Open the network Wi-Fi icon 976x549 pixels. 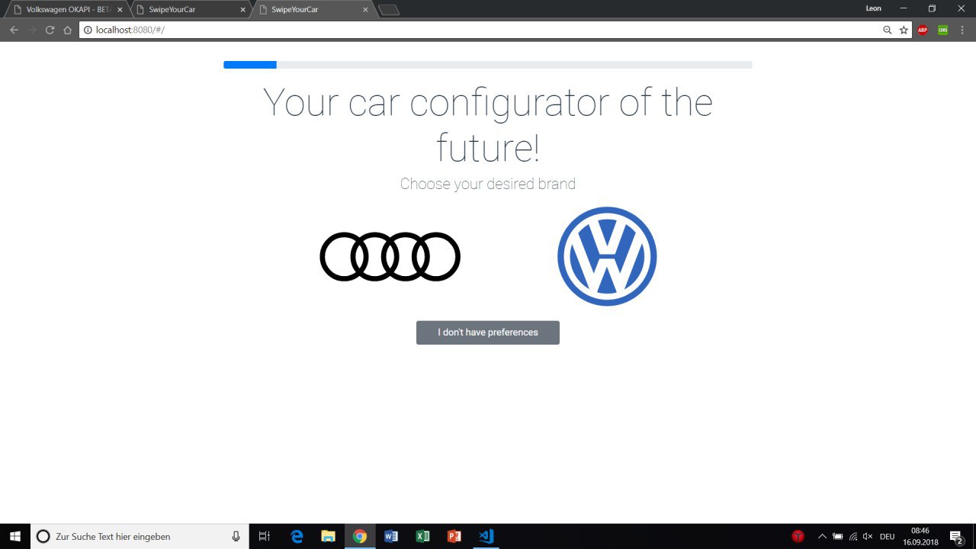coord(852,536)
